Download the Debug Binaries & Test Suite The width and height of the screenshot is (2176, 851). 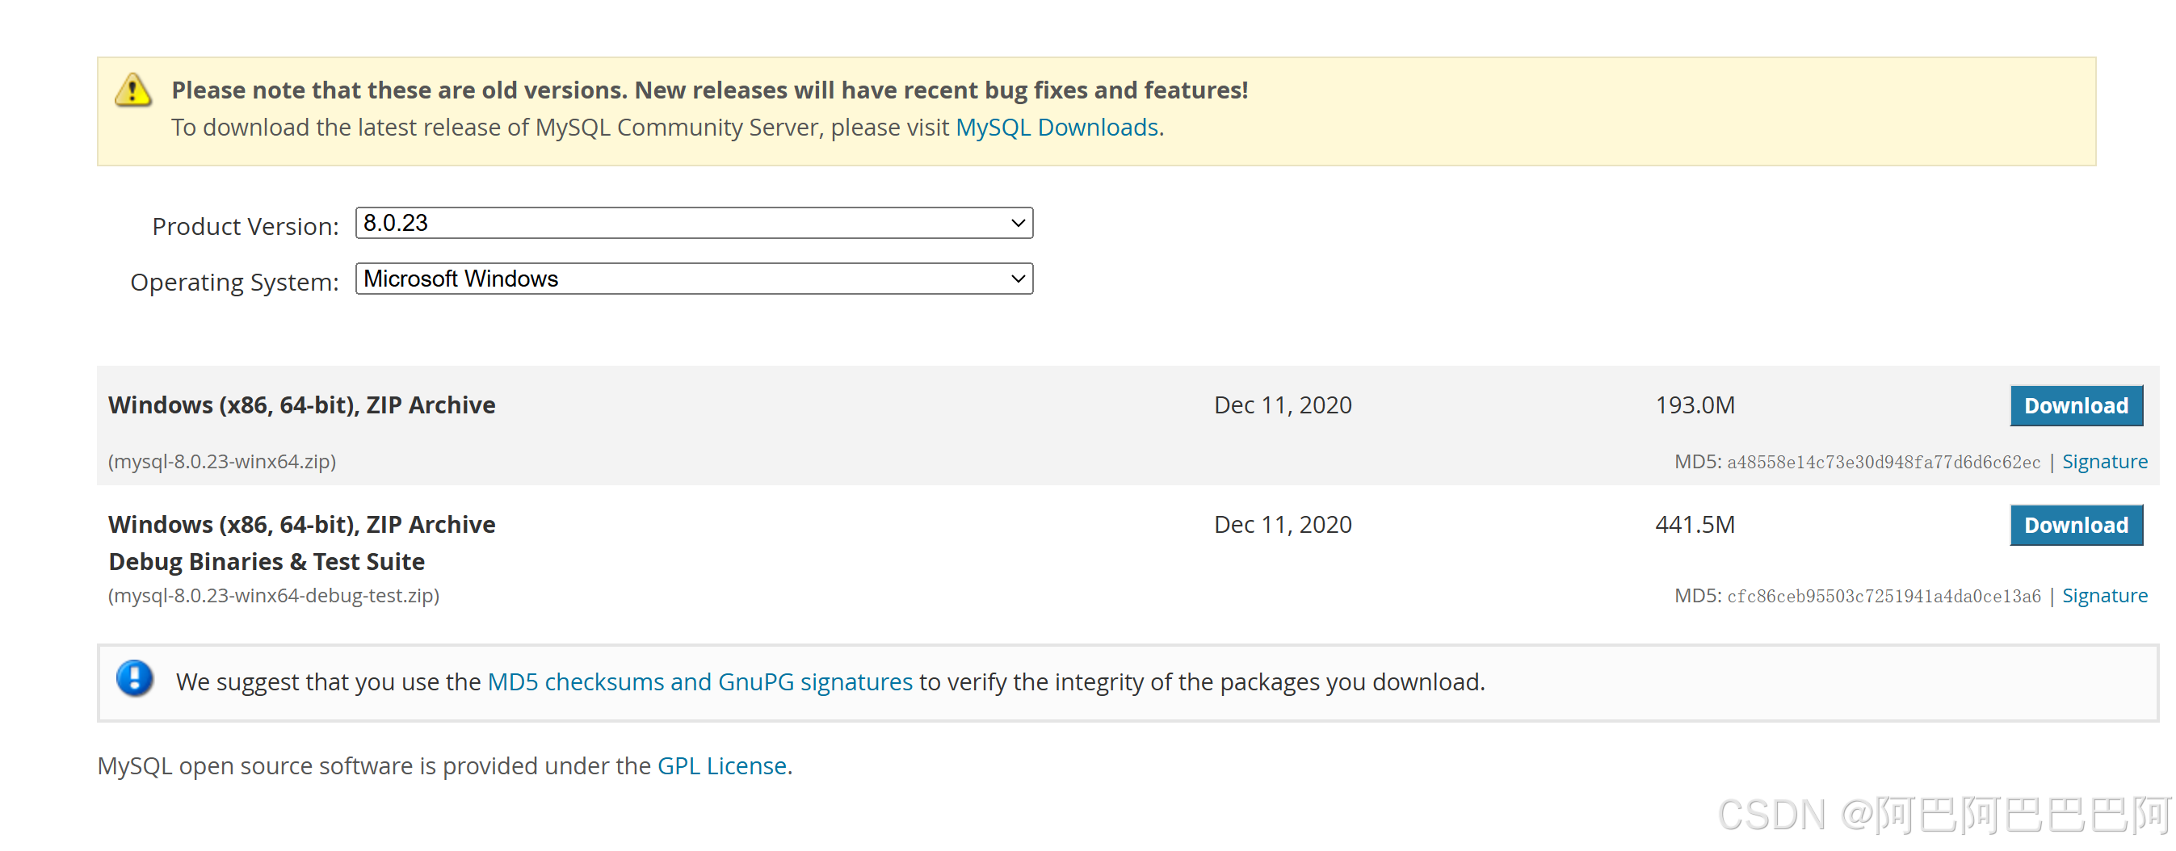(2077, 524)
